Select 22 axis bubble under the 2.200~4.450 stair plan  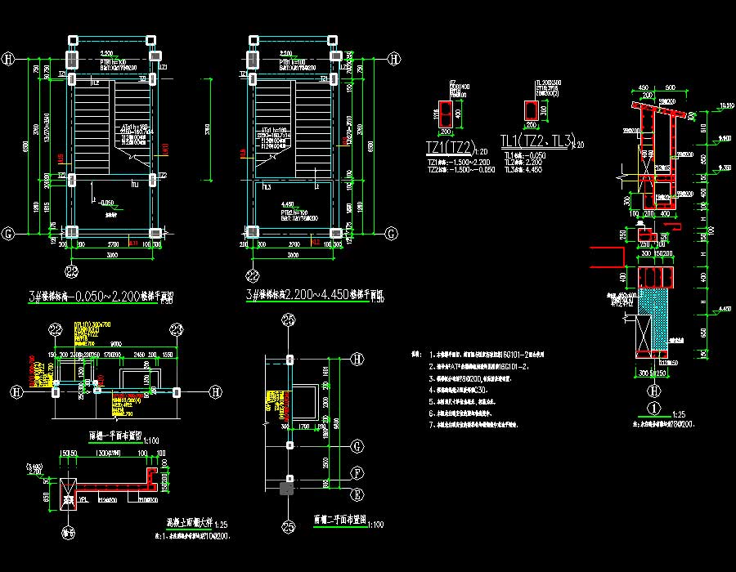pos(253,275)
